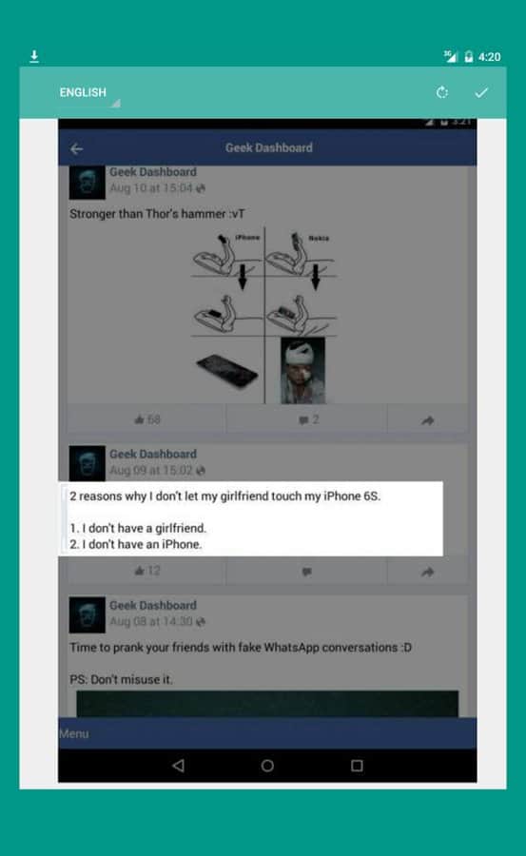Screen dimensions: 526x856
Task: Open comments on the Thor's hammer post
Action: click(x=307, y=419)
